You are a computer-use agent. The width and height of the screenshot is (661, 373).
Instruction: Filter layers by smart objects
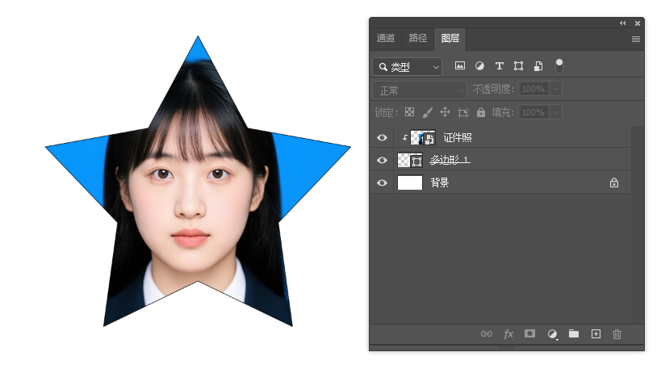tap(538, 66)
